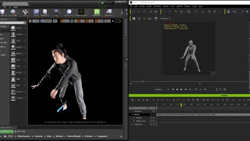Select the Rotate tool in iClone toolbar

pos(189,11)
